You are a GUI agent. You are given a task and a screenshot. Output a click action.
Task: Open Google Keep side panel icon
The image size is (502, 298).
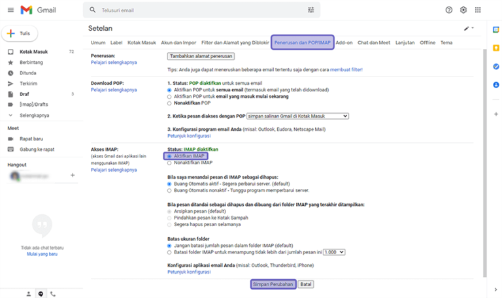[x=496, y=48]
